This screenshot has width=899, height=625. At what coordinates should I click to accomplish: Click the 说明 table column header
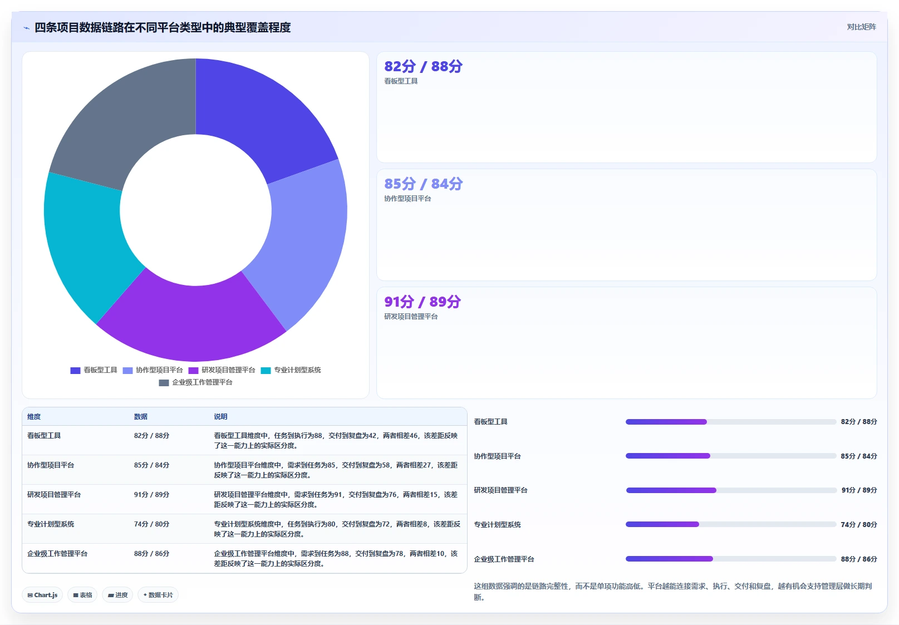[220, 417]
